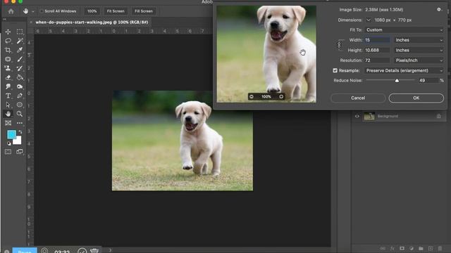The image size is (451, 253).
Task: Click the Resolution input field
Action: (x=377, y=60)
